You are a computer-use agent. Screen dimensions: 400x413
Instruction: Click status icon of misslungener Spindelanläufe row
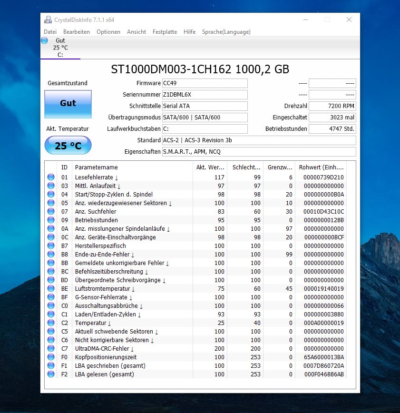click(x=51, y=228)
